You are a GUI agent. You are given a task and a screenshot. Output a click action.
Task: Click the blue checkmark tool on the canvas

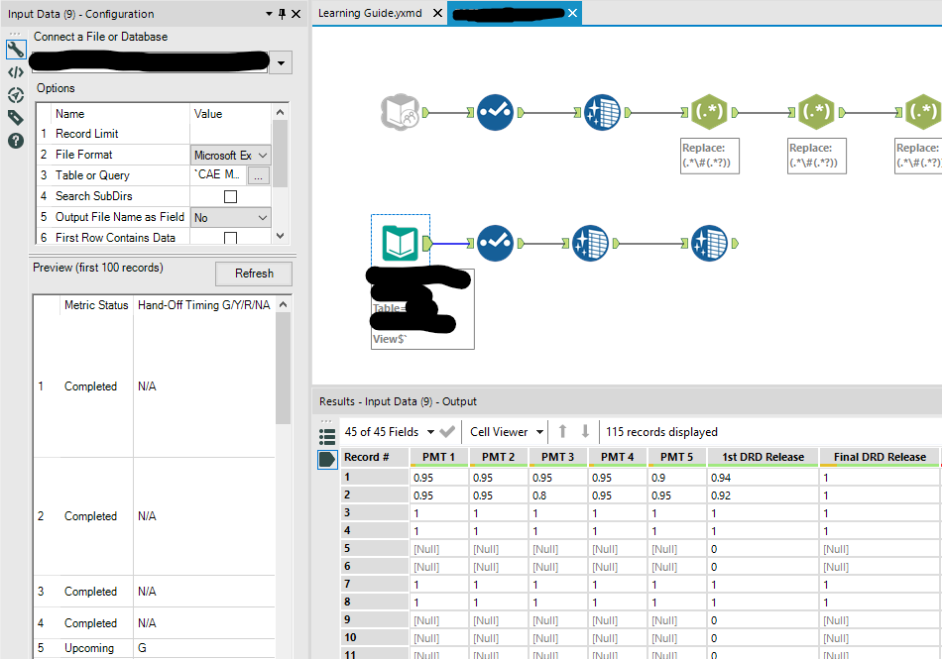(495, 112)
